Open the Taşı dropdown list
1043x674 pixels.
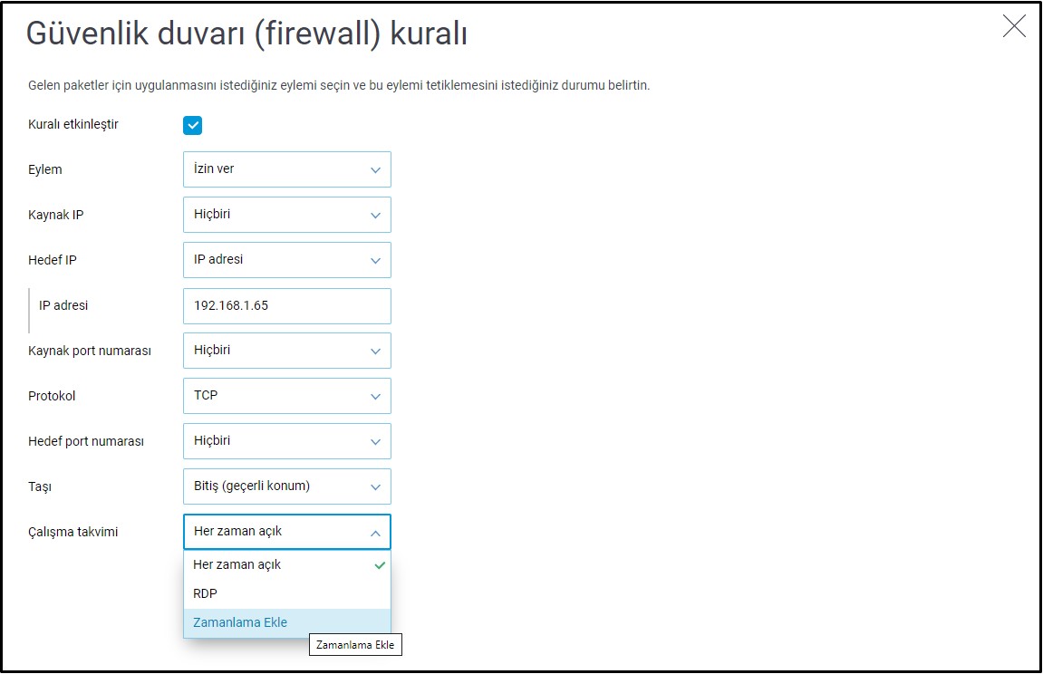286,486
